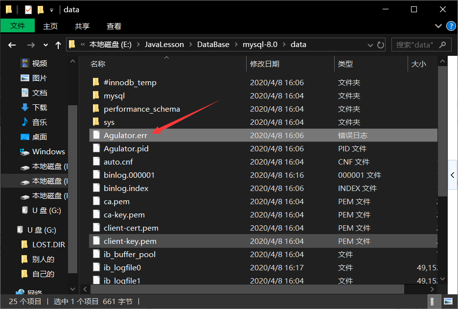Select the ca.pem file icon
Viewport: 458px width, 309px height.
click(x=96, y=201)
